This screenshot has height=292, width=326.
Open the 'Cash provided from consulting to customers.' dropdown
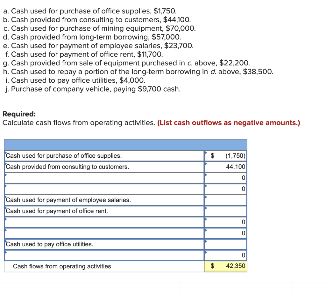click(x=104, y=167)
